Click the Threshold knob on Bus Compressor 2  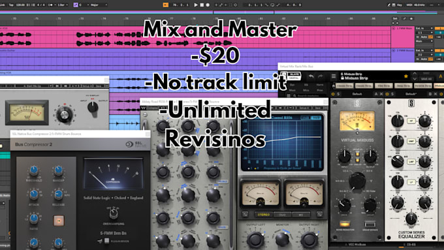coord(34,171)
